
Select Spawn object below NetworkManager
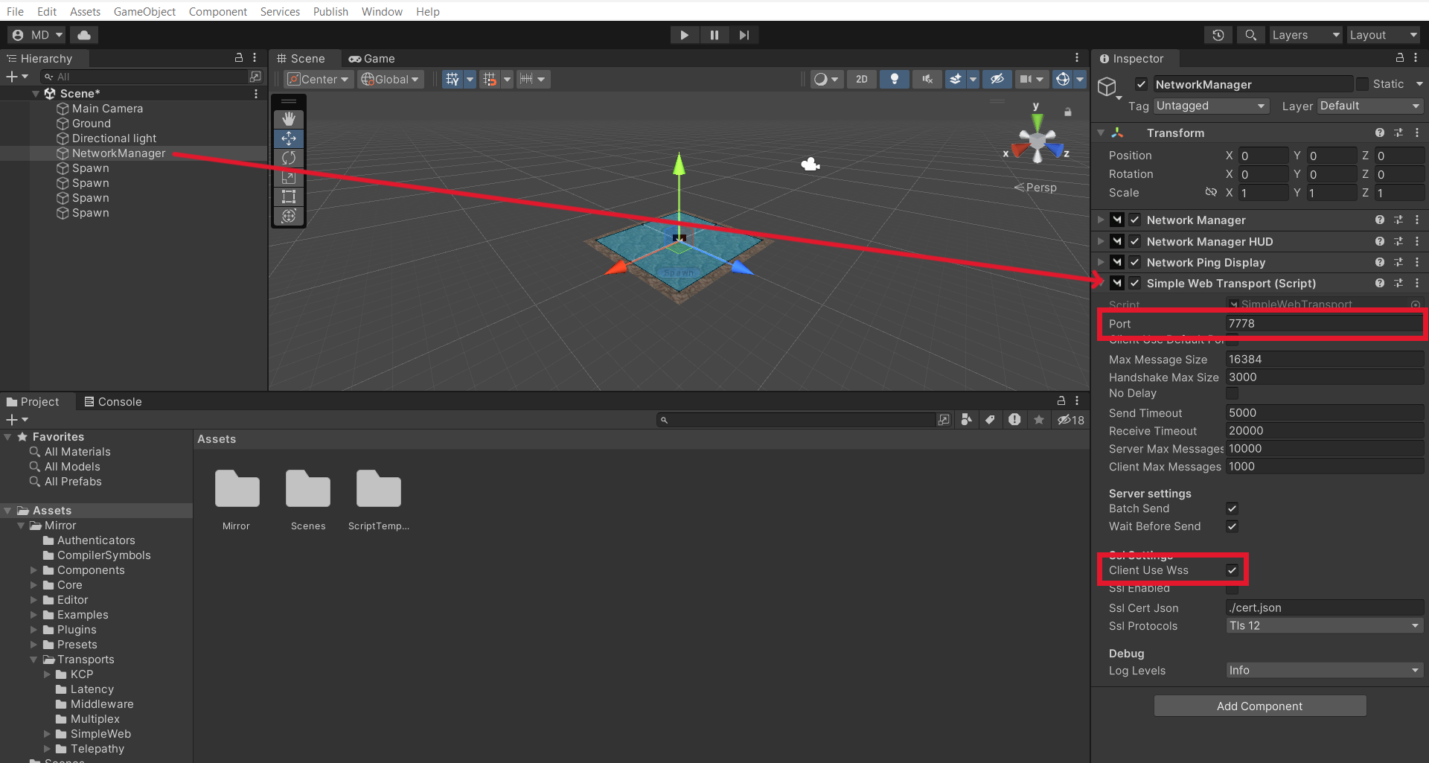(x=91, y=168)
